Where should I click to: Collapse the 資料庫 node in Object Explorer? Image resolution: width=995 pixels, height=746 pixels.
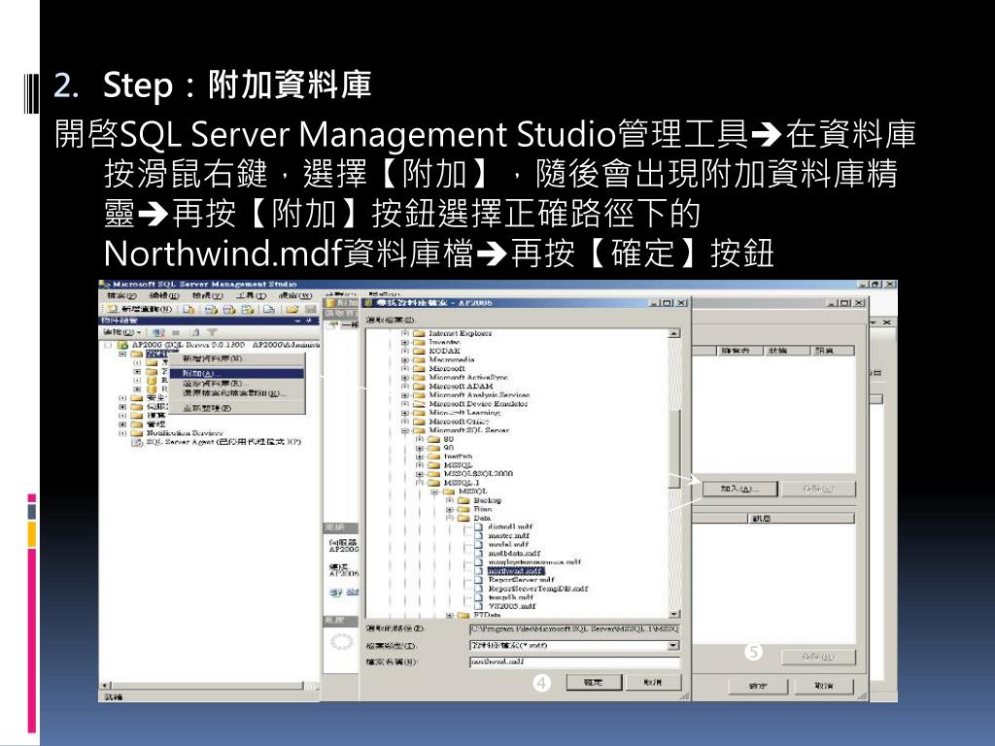click(122, 354)
